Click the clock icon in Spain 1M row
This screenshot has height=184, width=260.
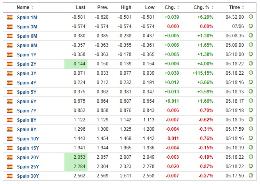click(x=251, y=17)
